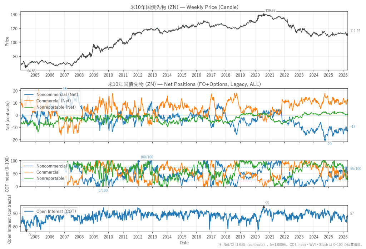Viewport: 366px width, 249px height.
Task: Click the 0/100 COT Index annotation
Action: click(103, 190)
